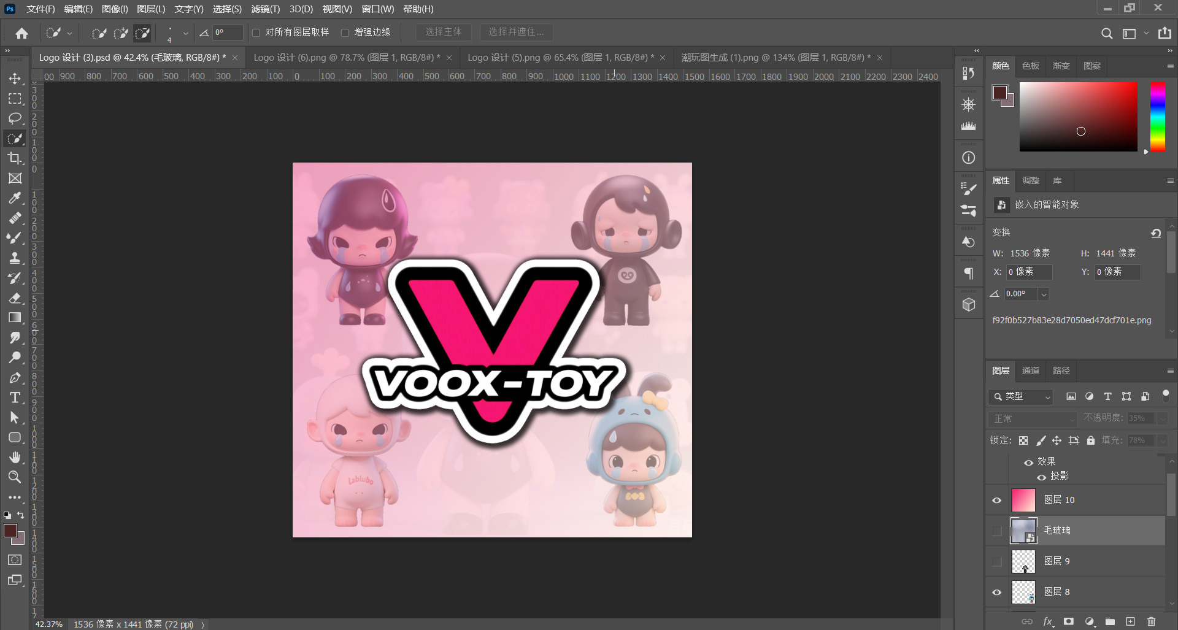Select the Move tool

[15, 79]
